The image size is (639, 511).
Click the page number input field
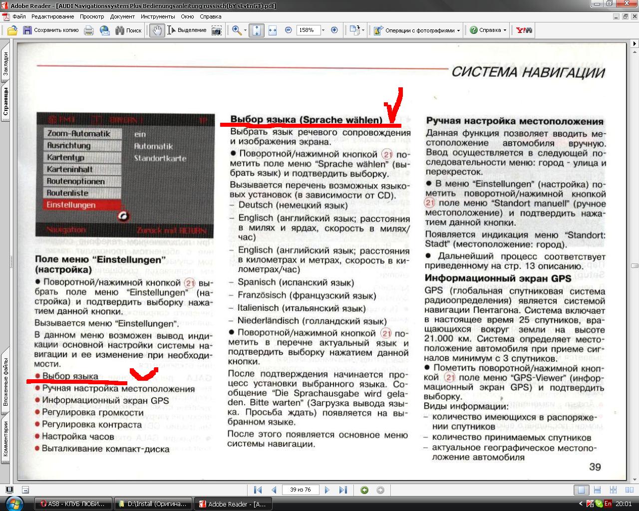(x=300, y=490)
